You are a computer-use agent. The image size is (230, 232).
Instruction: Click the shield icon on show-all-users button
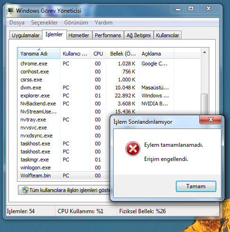tap(25, 190)
